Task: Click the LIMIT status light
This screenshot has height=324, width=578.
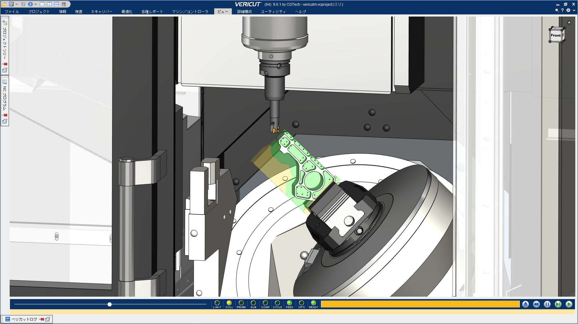Action: pos(217,303)
